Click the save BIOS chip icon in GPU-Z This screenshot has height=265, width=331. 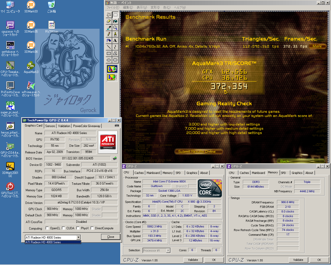115,158
